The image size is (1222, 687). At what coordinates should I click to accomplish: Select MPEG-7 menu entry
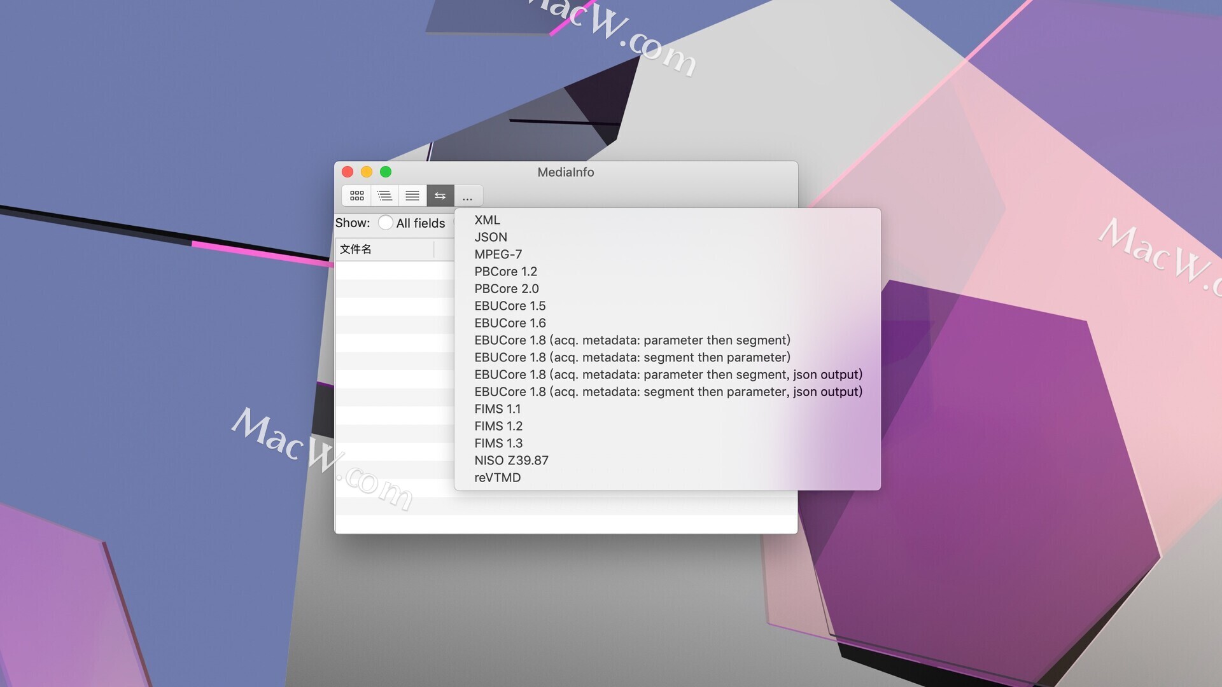coord(668,254)
